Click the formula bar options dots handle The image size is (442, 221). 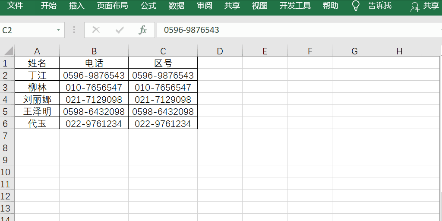click(74, 30)
